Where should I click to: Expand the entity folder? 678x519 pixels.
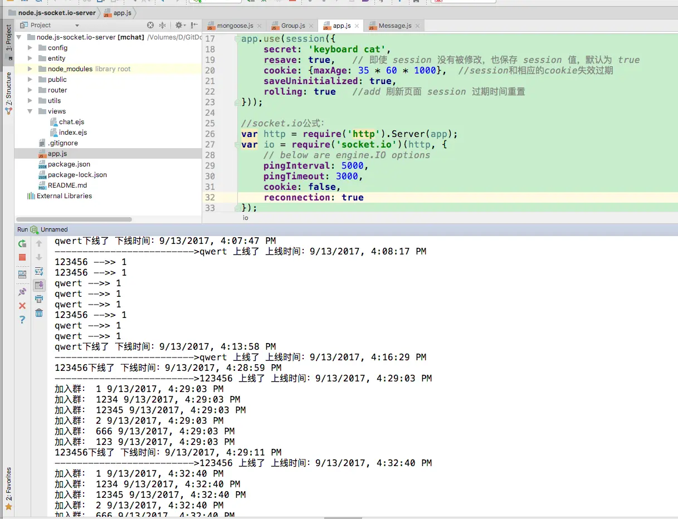[x=31, y=58]
